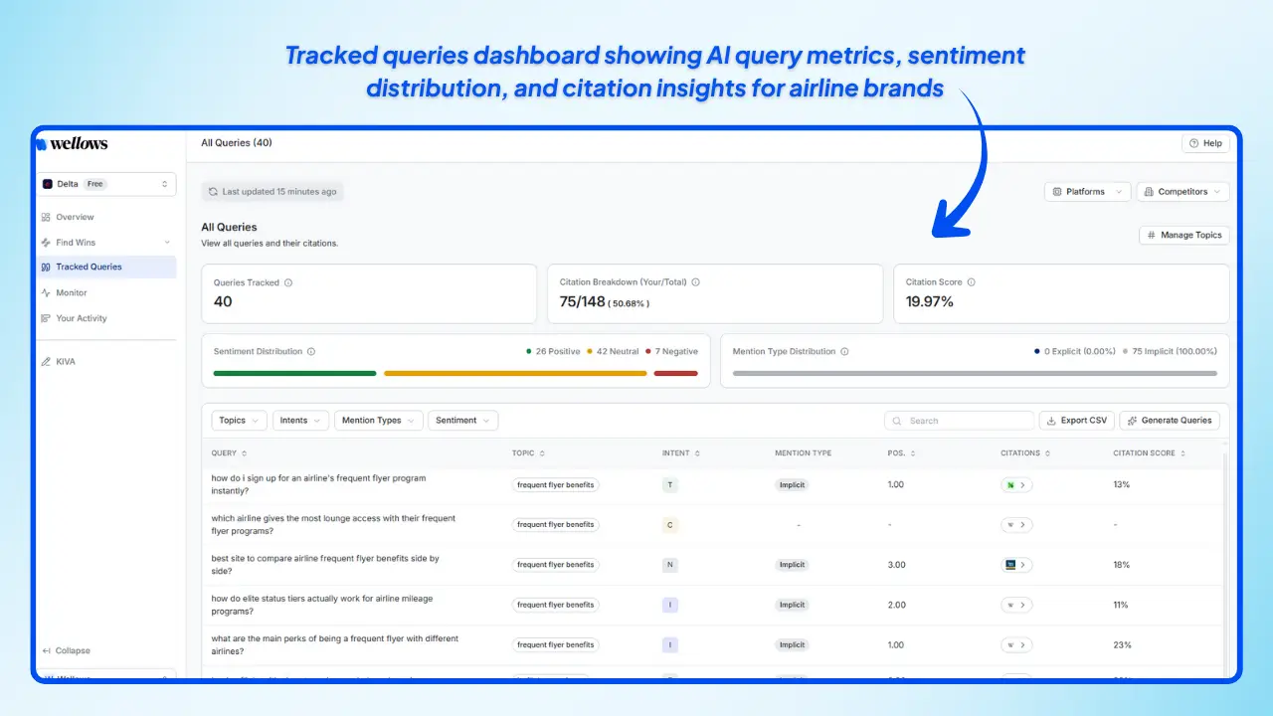1273x716 pixels.
Task: Open the Monitor section
Action: (72, 292)
